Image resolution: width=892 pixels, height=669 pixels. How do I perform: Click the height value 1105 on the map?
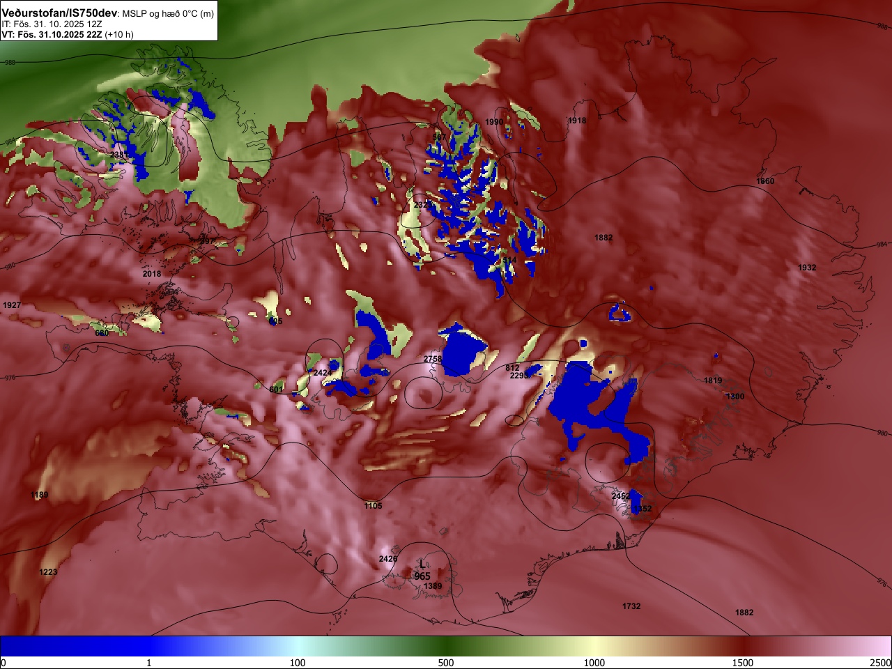pos(373,506)
